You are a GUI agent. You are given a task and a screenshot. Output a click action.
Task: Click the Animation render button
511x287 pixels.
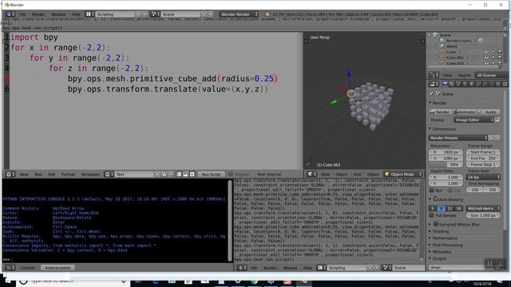tap(465, 112)
